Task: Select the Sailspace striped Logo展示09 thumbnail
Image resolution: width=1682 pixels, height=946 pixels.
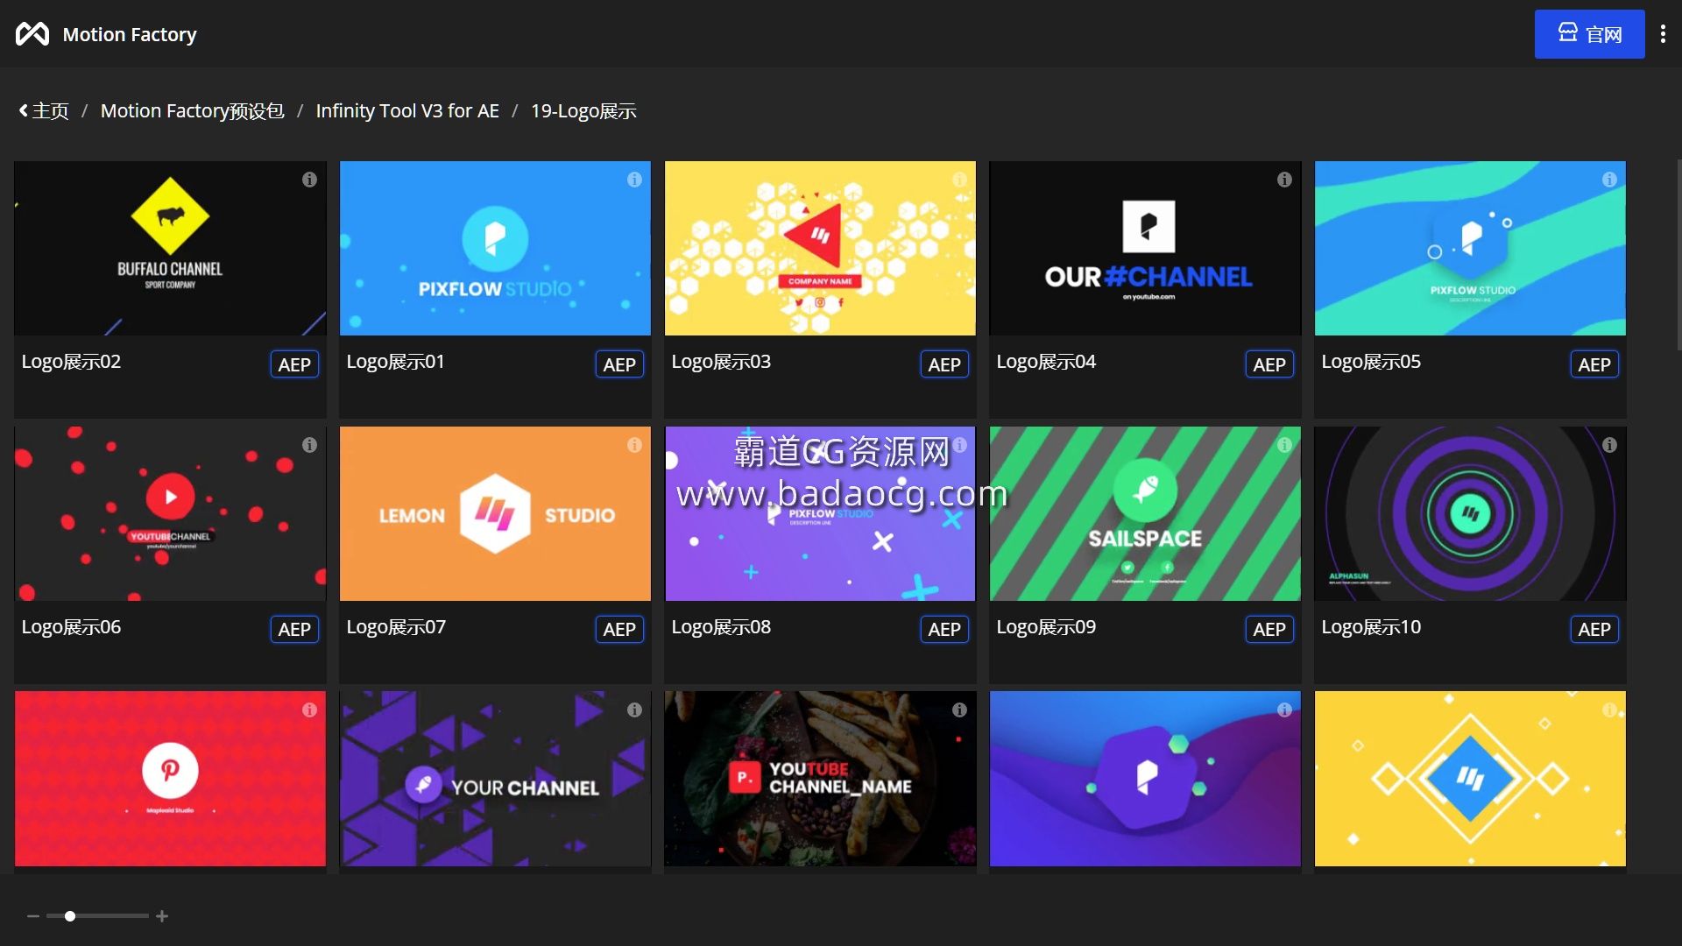Action: click(1145, 513)
